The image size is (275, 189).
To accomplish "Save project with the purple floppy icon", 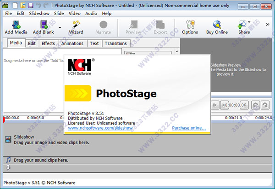I will tap(31, 5).
